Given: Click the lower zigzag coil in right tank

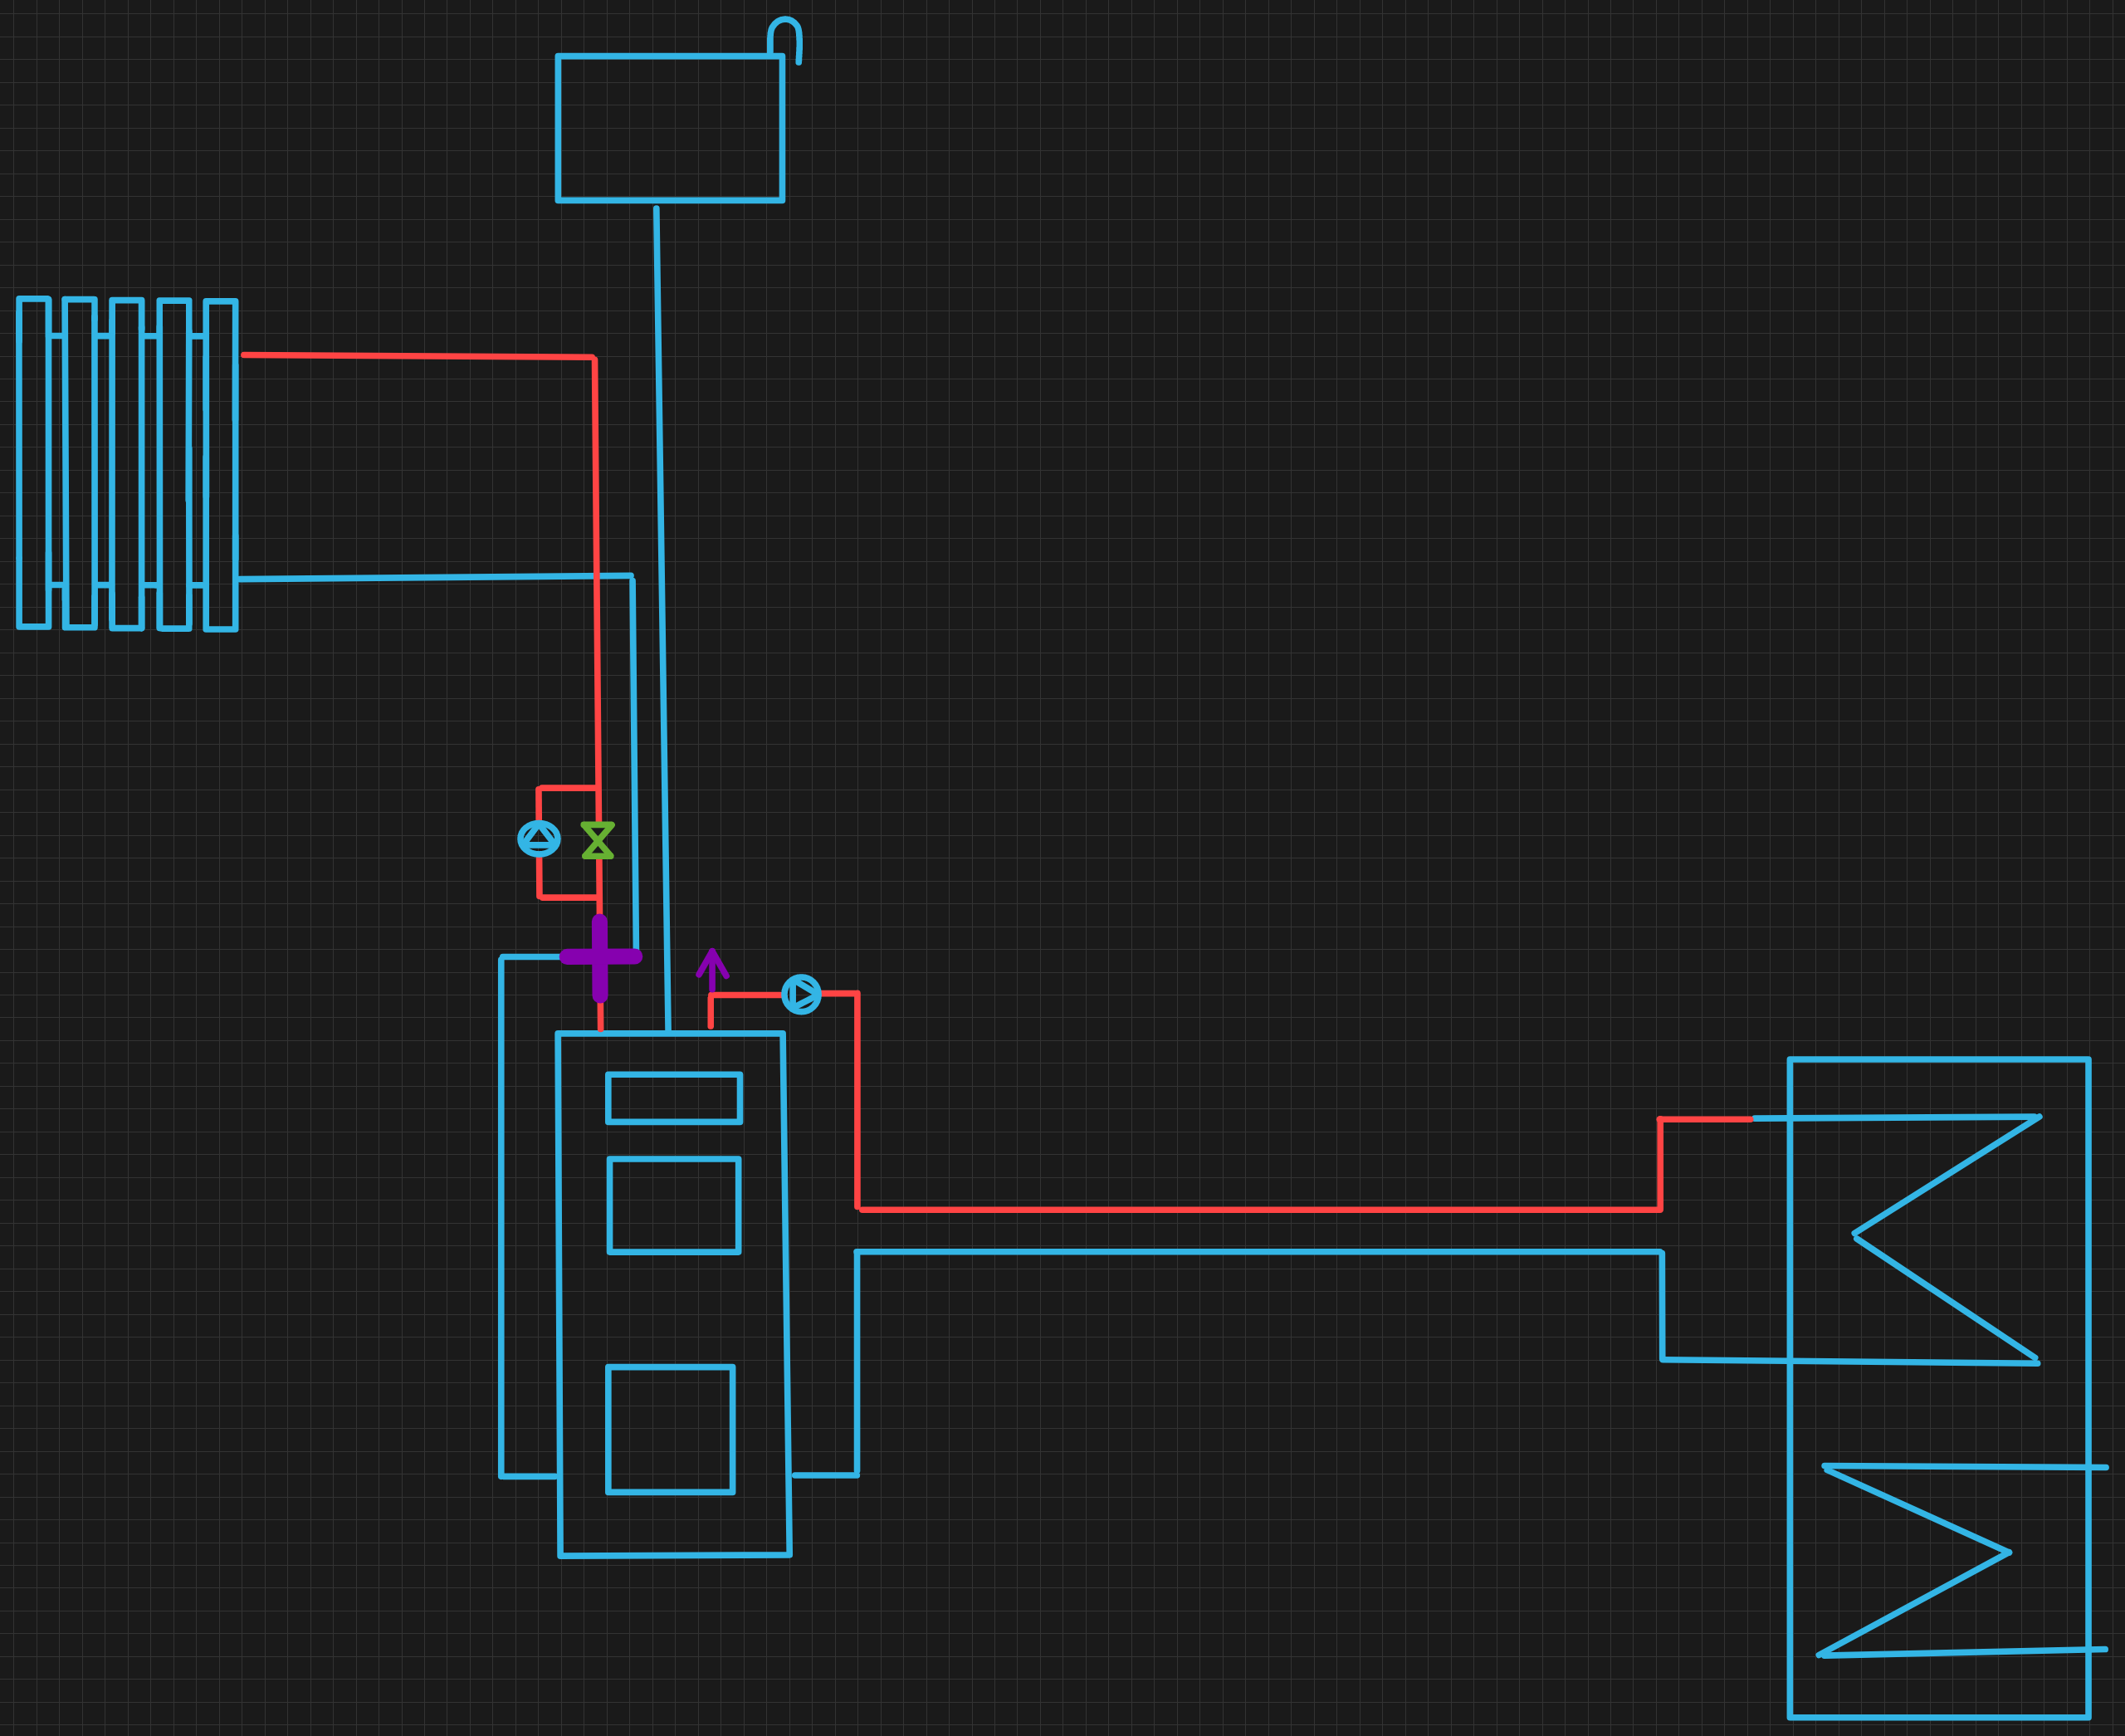Looking at the screenshot, I should [1915, 1509].
